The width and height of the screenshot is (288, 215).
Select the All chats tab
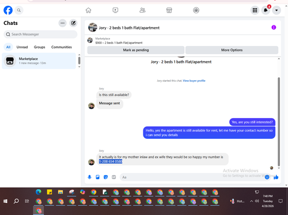pos(8,47)
